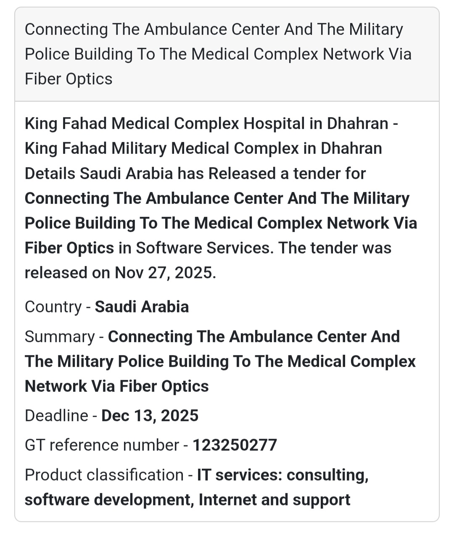Select the bold "Saudi Arabia" country value
Viewport: 454px width, 539px height.
click(x=142, y=307)
